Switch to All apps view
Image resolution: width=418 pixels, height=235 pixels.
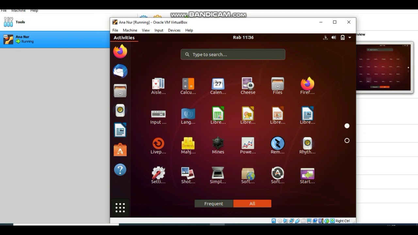(252, 204)
